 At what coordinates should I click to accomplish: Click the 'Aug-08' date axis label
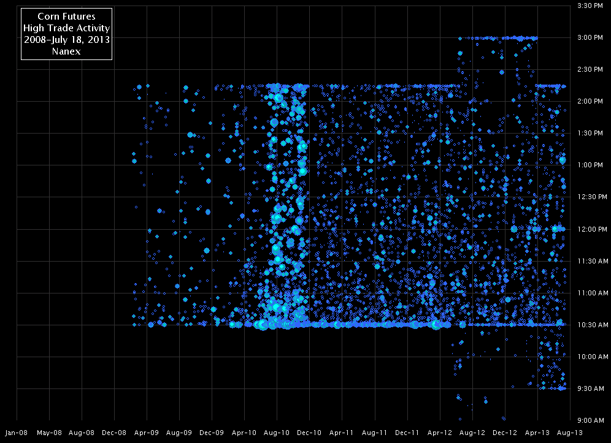click(82, 433)
